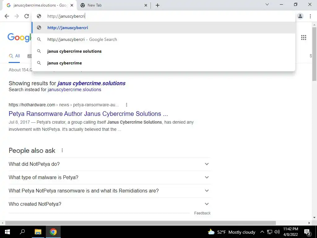317x238 pixels.
Task: Close the New Tab tab
Action: point(146,6)
